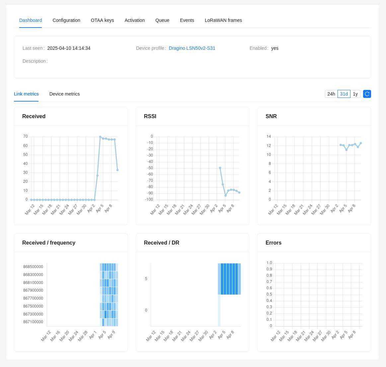Image resolution: width=386 pixels, height=367 pixels.
Task: Click the Received chart title
Action: (x=34, y=116)
